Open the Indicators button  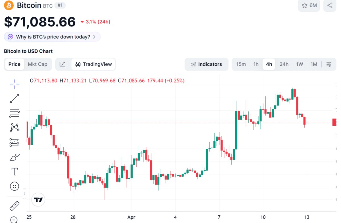(x=206, y=64)
